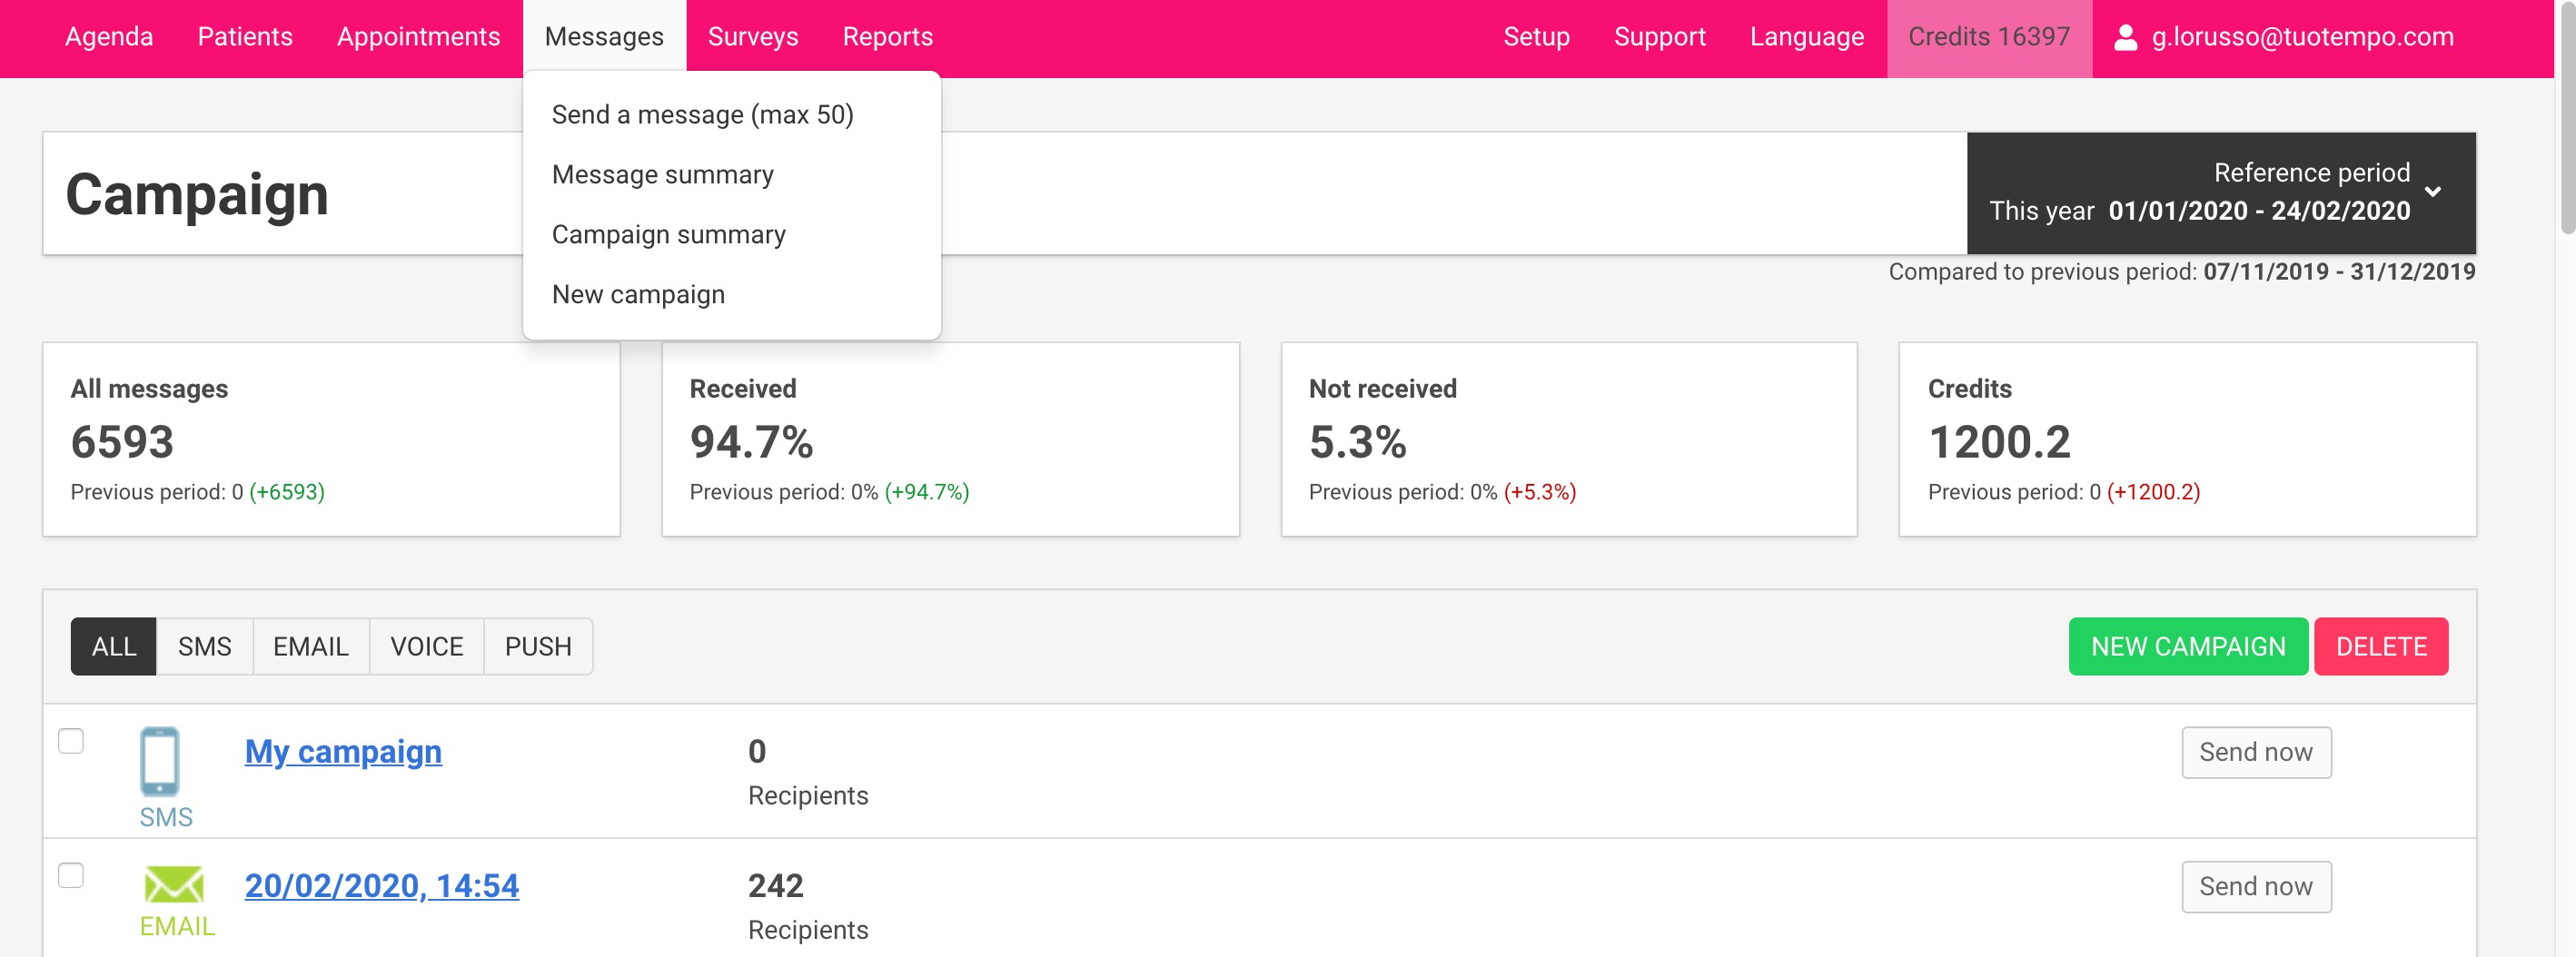Viewport: 2576px width, 957px height.
Task: Open the My campaign link
Action: (x=343, y=751)
